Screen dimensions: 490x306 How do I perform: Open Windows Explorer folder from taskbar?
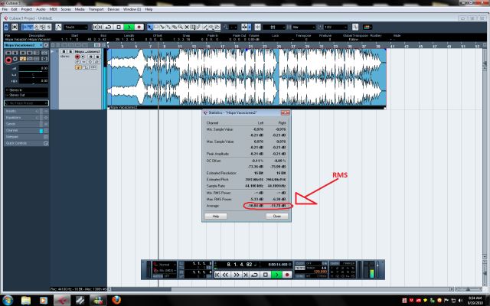point(26,301)
